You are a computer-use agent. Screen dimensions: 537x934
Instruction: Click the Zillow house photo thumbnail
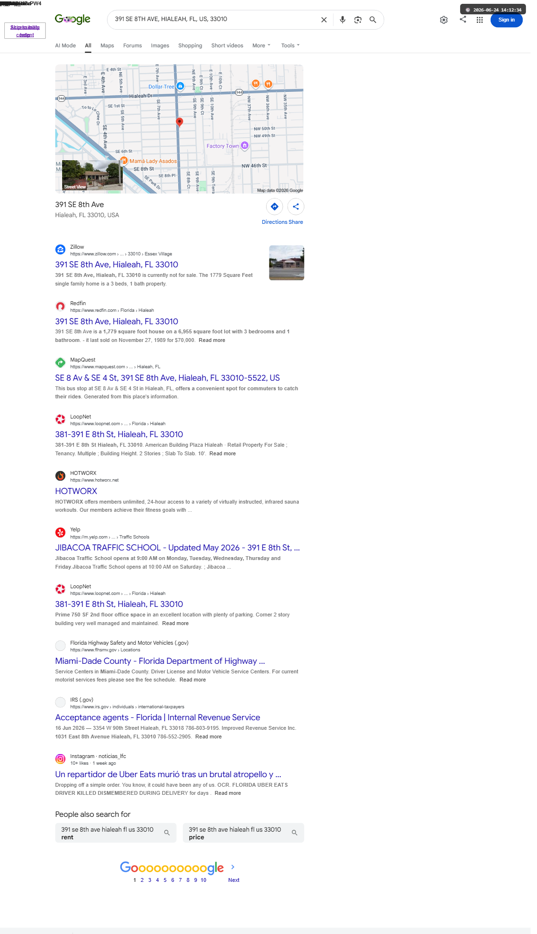click(287, 263)
